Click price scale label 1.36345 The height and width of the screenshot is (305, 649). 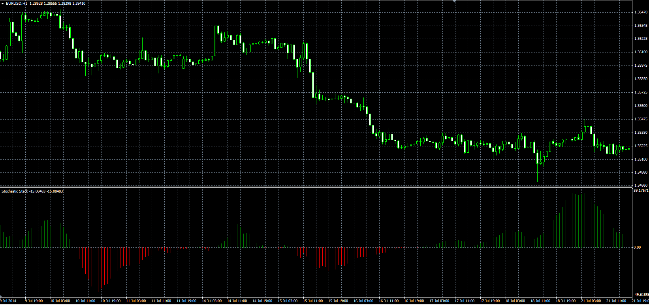pos(640,26)
